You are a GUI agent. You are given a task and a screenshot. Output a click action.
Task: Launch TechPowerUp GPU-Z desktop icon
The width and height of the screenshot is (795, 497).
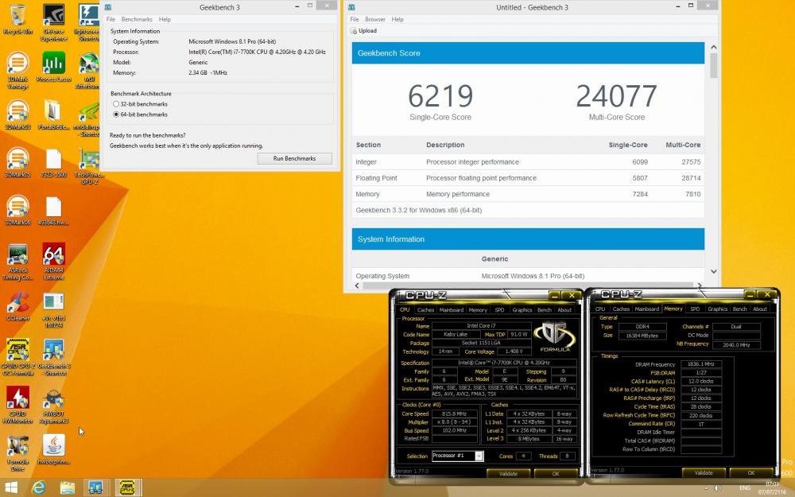89,166
